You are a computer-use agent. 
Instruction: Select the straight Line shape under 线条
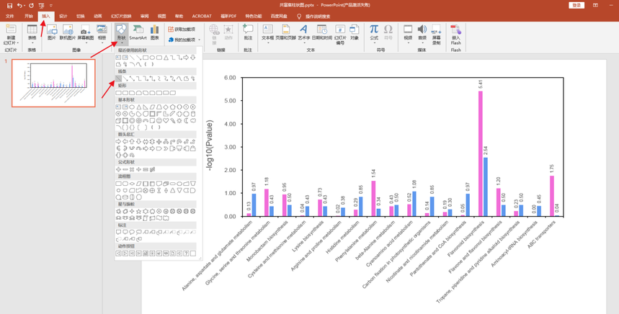click(118, 78)
